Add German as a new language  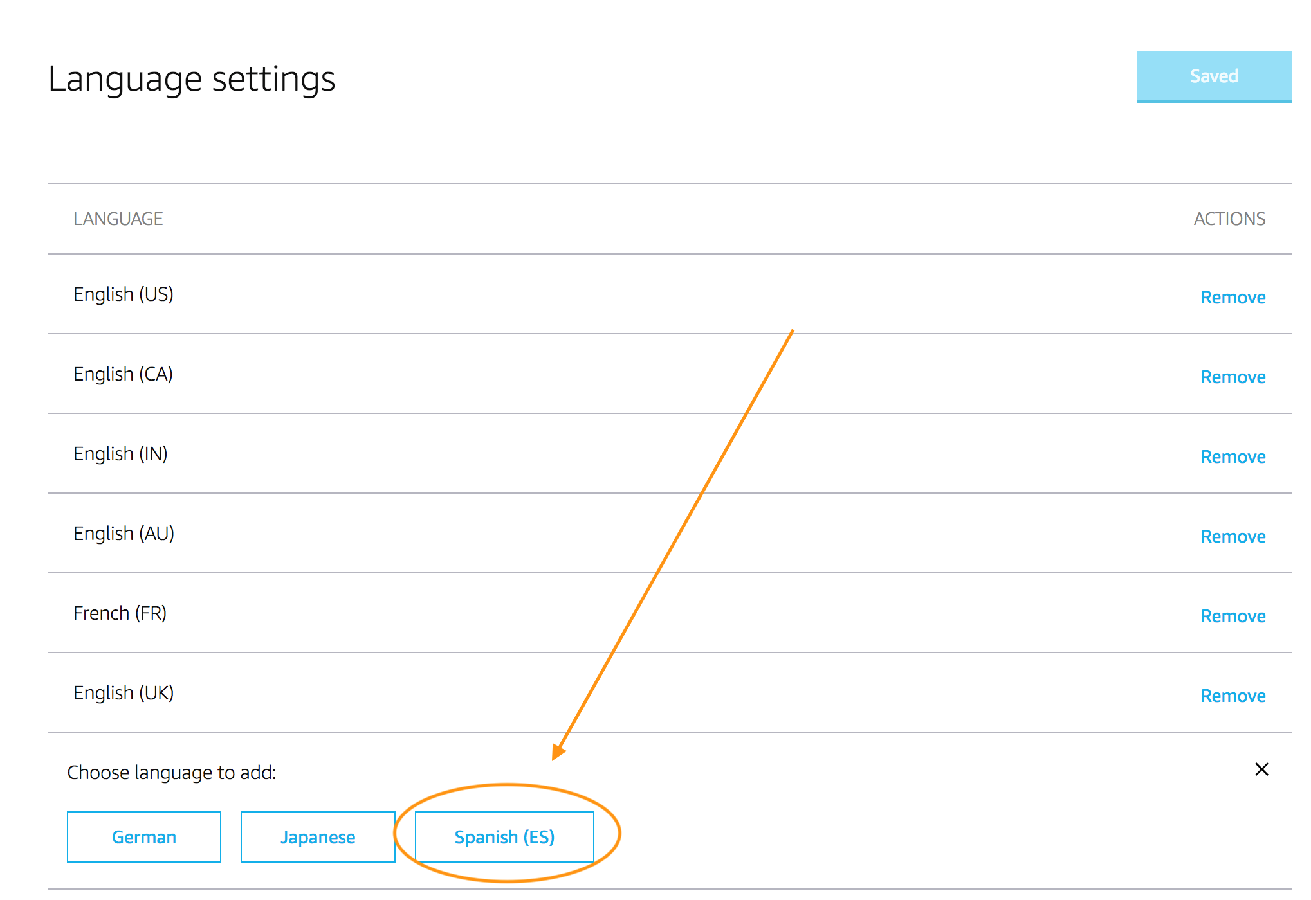[143, 837]
